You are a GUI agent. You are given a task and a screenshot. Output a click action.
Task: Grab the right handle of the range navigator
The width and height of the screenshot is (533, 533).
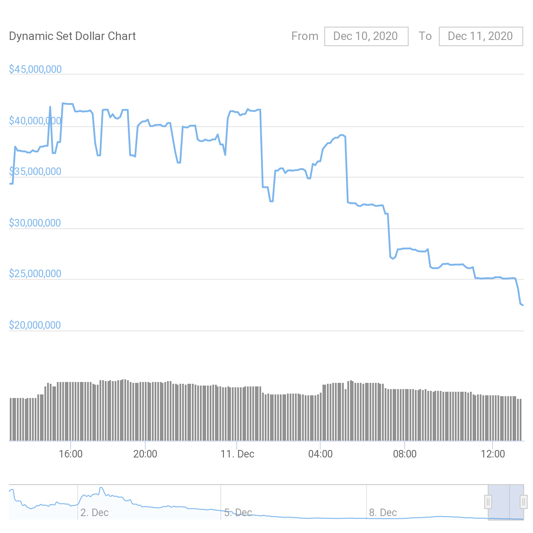click(x=523, y=502)
